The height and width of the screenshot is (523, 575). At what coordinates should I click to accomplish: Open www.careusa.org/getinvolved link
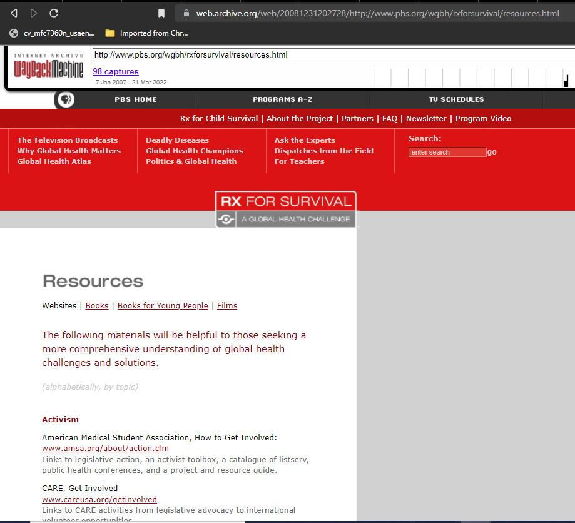pyautogui.click(x=99, y=499)
